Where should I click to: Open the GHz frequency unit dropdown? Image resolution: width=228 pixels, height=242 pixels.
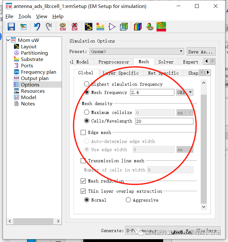190,92
